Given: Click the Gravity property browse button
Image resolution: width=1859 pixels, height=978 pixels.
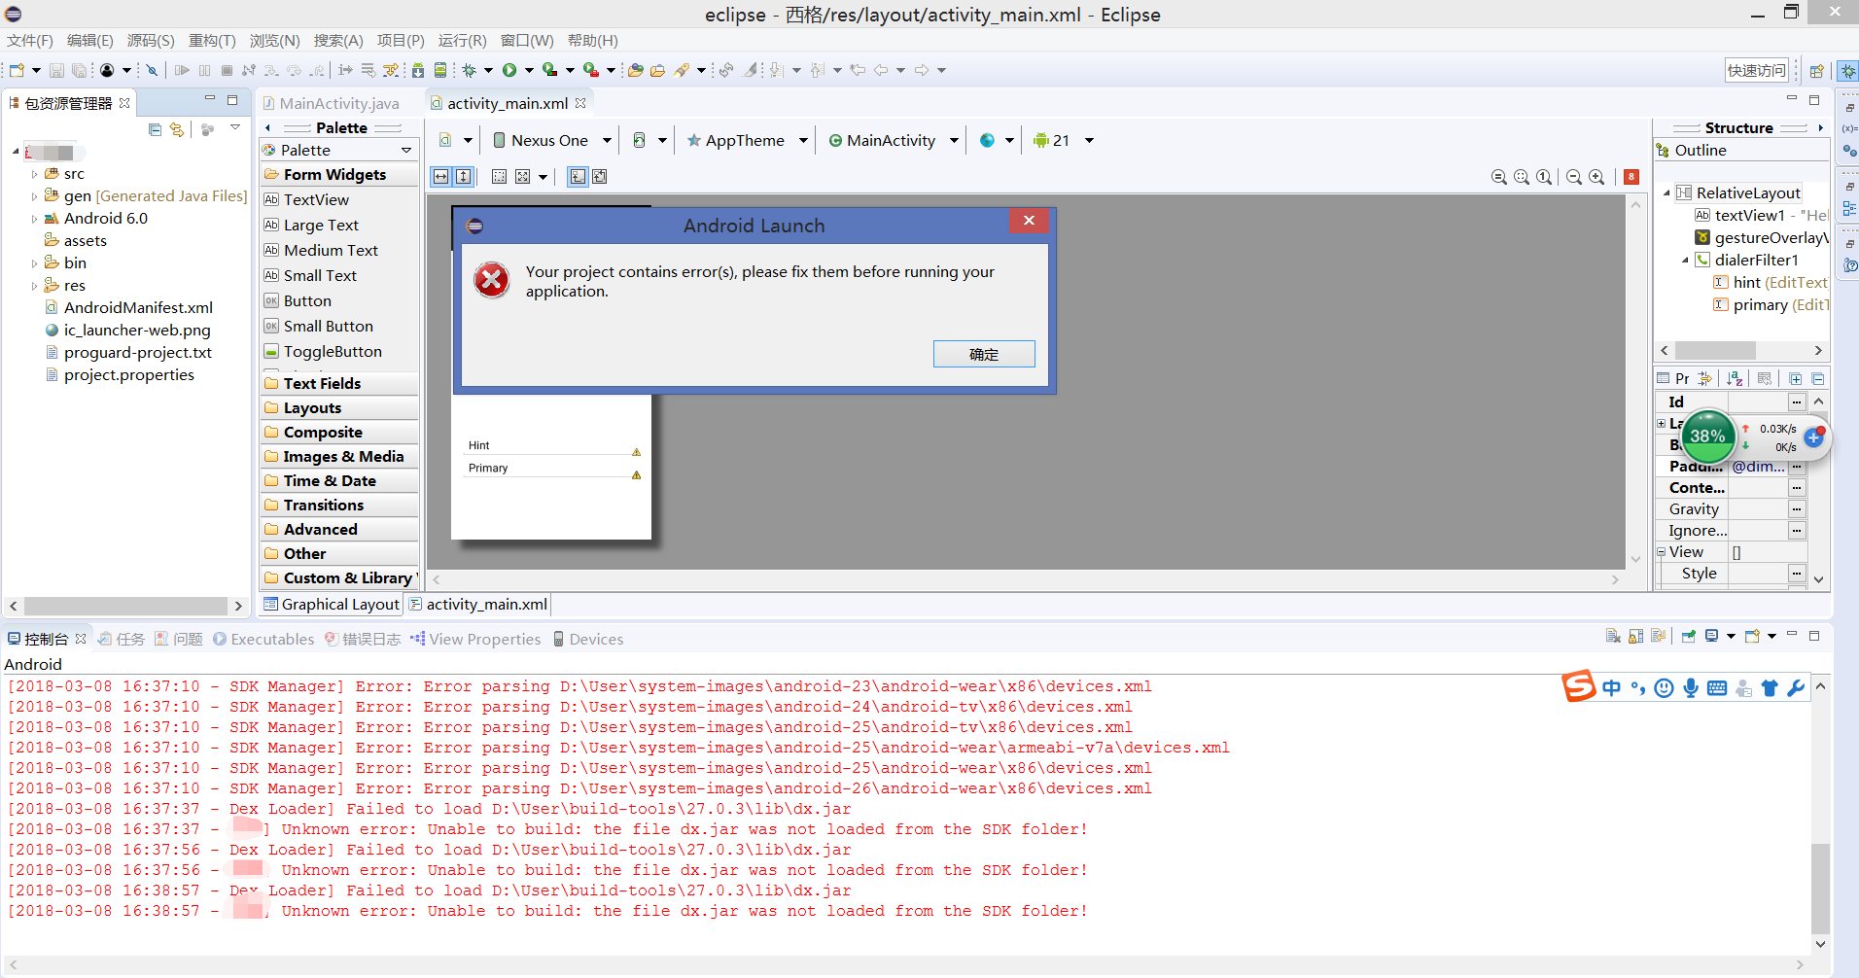Looking at the screenshot, I should (1797, 508).
